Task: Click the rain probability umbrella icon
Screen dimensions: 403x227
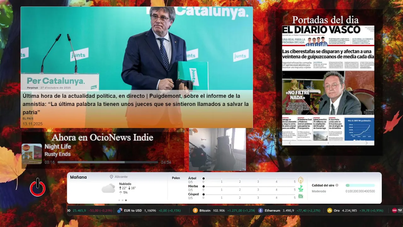Action: (x=121, y=193)
